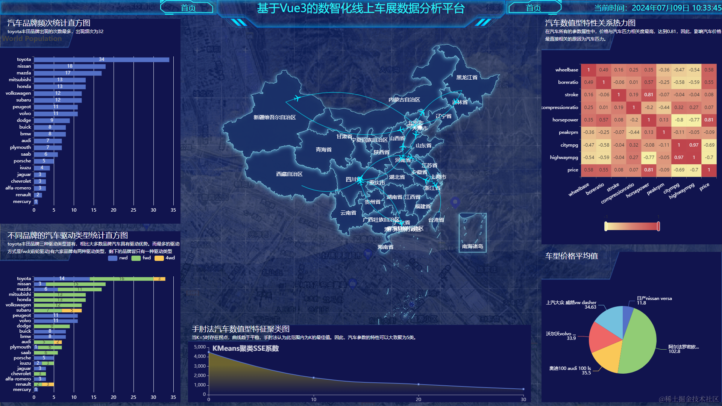
Task: Select the yellow audi 100 ls pie slice
Action: (x=607, y=359)
